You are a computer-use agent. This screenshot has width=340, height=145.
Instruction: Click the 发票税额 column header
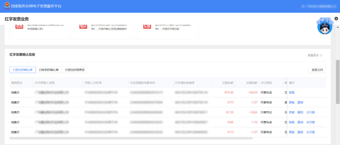[x=247, y=83]
